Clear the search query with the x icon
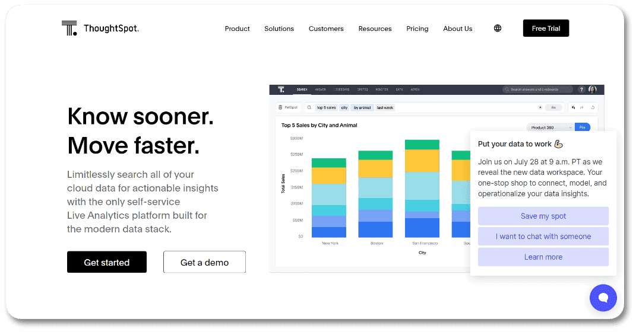 (x=540, y=108)
